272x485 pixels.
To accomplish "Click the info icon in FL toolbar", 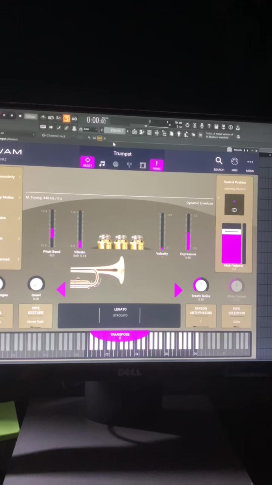I will 230,127.
